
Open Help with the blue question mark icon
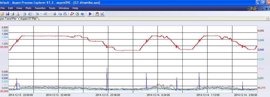(x=82, y=14)
